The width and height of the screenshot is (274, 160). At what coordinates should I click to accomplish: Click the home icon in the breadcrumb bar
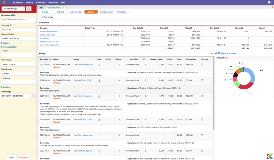[x=41, y=7]
